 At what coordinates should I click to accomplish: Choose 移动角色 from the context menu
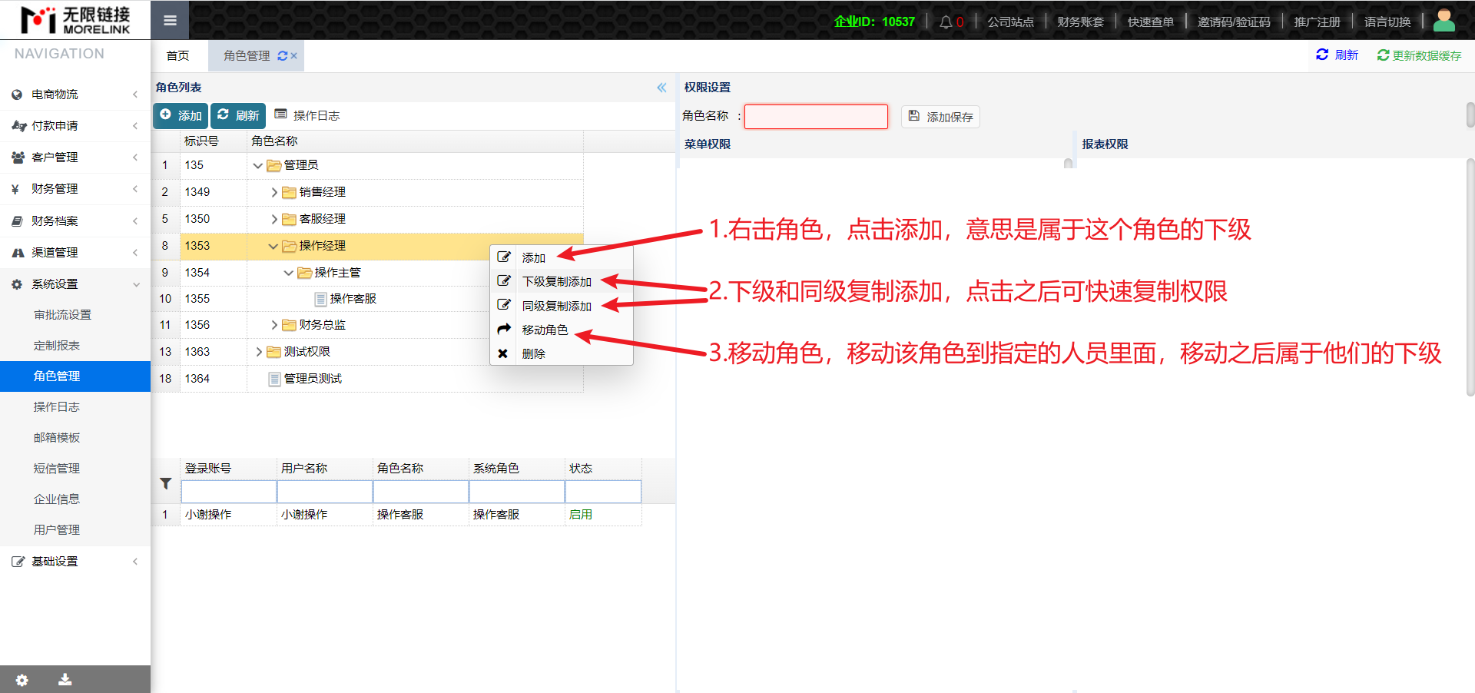tap(562, 330)
